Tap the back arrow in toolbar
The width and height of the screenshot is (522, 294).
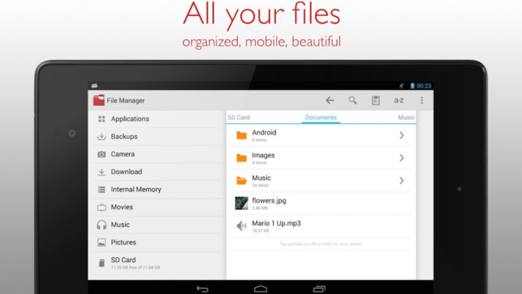(x=330, y=100)
